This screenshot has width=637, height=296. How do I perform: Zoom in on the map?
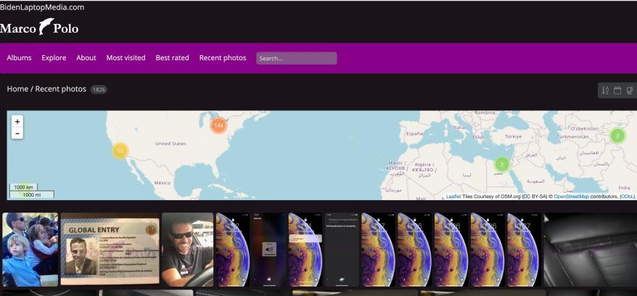(17, 121)
